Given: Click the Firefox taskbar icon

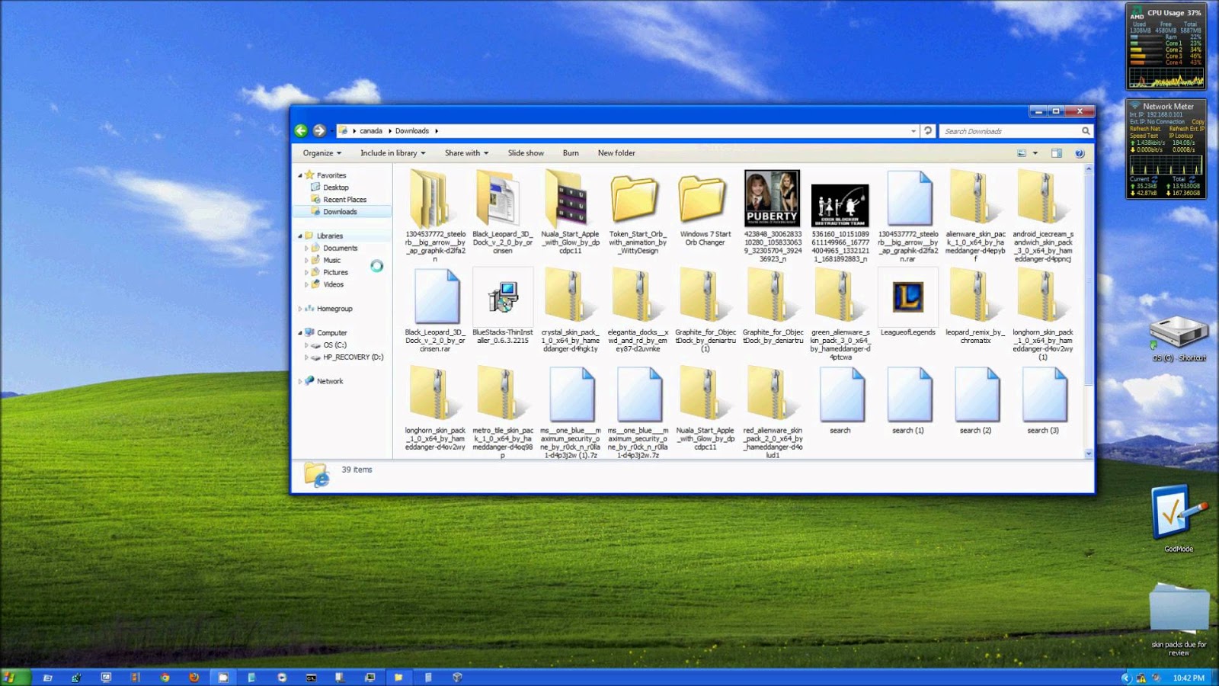Looking at the screenshot, I should point(194,677).
